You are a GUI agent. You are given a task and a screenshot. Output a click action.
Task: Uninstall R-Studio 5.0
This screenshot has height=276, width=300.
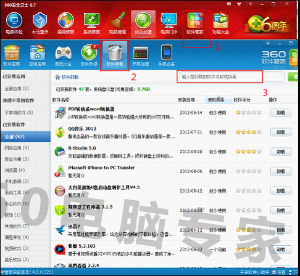[x=281, y=152]
